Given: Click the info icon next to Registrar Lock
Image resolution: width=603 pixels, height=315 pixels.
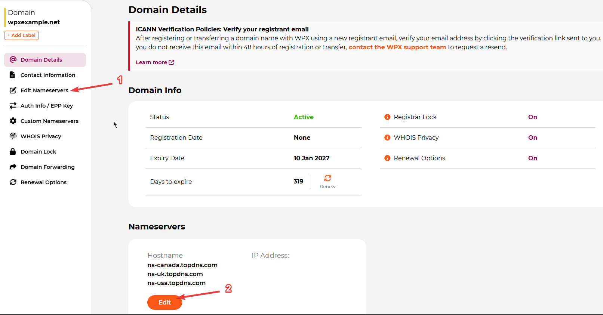Looking at the screenshot, I should pos(387,117).
